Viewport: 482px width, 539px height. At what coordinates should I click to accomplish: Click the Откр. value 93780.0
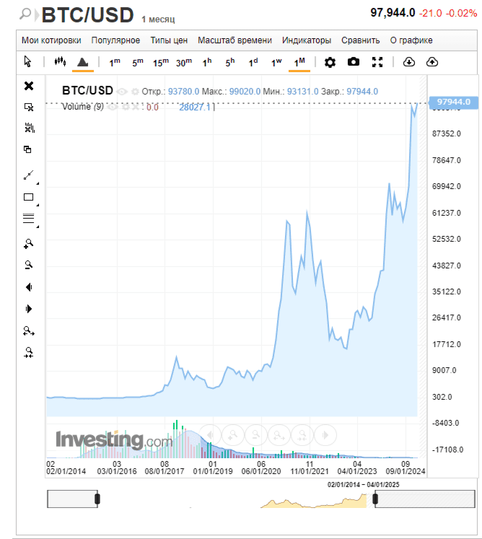point(183,92)
